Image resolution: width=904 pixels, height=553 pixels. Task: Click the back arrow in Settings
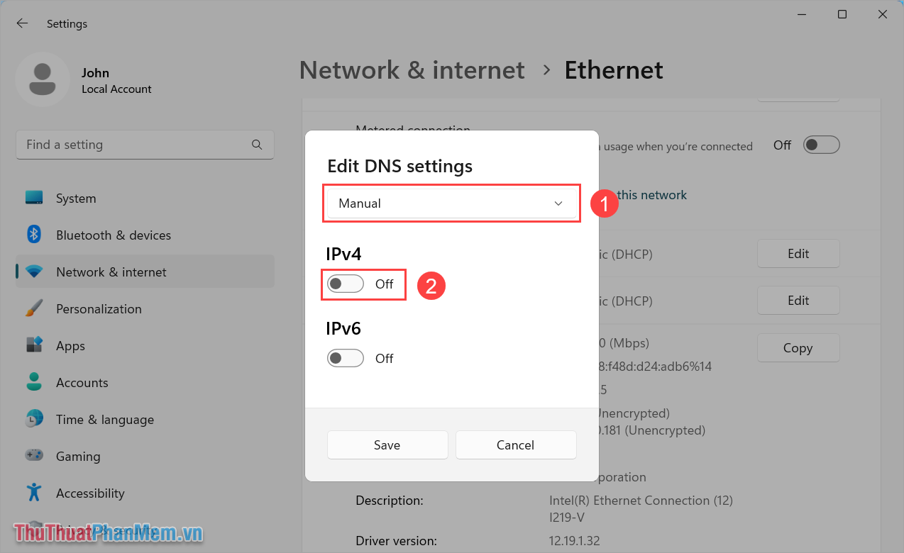(x=22, y=23)
